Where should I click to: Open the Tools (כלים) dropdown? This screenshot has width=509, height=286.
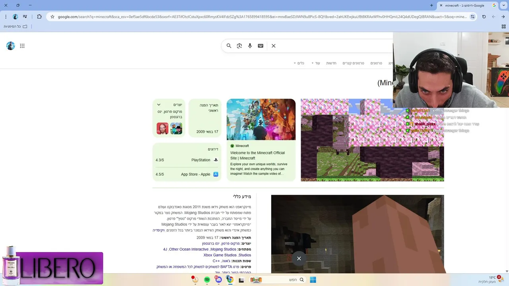pyautogui.click(x=299, y=63)
